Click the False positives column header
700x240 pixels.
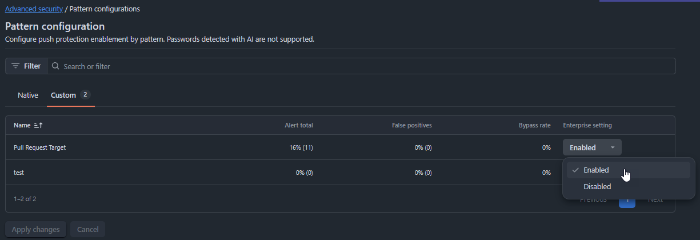(411, 125)
